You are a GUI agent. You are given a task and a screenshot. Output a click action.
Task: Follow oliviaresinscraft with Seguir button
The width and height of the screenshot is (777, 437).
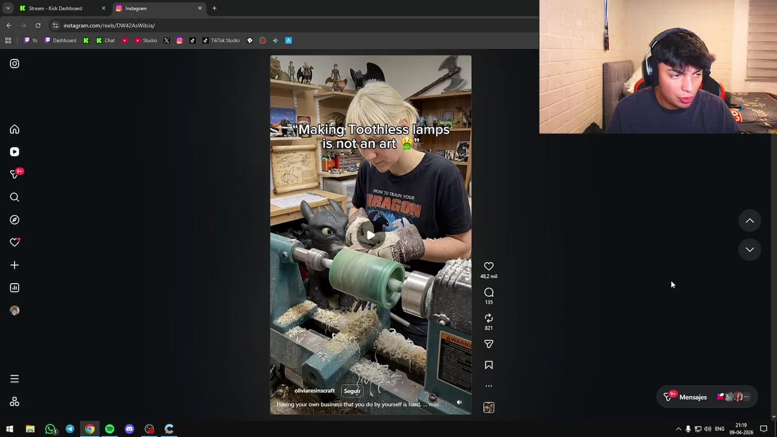tap(352, 391)
